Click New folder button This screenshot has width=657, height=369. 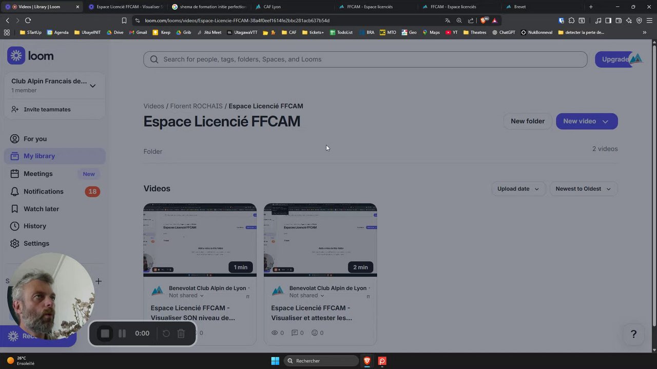527,121
